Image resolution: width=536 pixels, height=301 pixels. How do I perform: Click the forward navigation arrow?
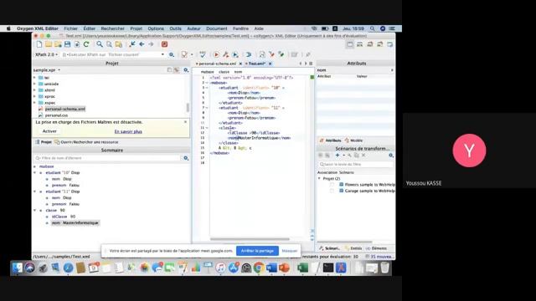point(151,44)
